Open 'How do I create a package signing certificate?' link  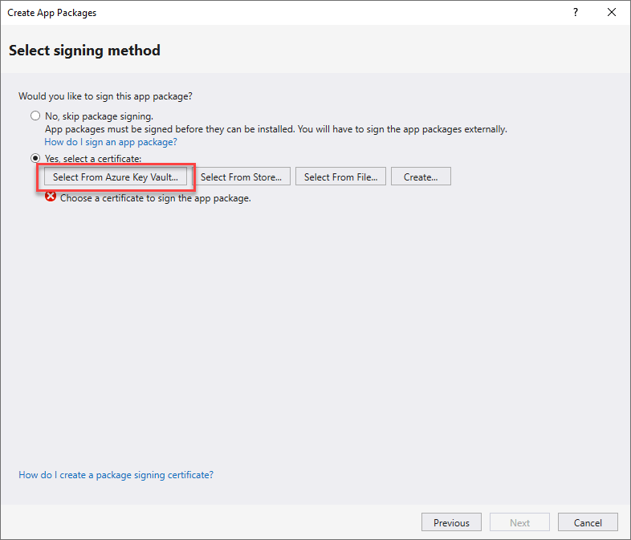pyautogui.click(x=116, y=475)
